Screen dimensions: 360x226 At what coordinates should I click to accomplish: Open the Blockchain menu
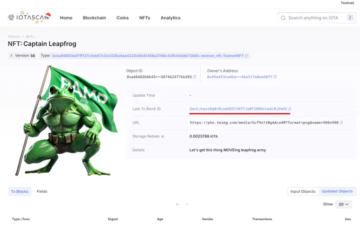click(x=94, y=18)
